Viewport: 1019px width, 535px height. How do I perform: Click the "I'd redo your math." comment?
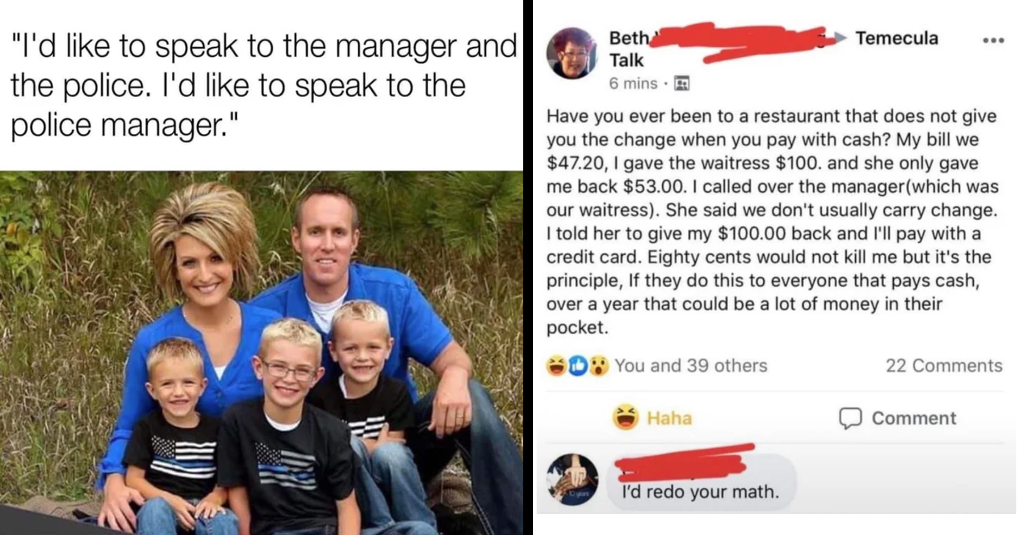click(x=701, y=492)
